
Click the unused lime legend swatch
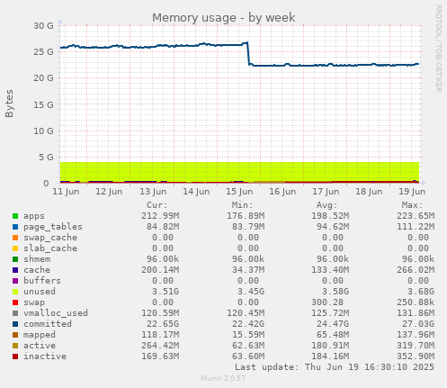tap(15, 292)
